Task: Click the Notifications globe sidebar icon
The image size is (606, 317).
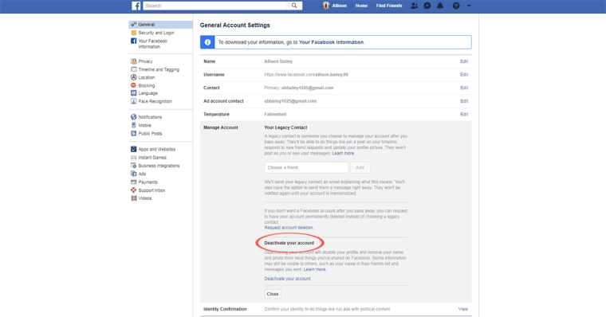Action: (134, 117)
